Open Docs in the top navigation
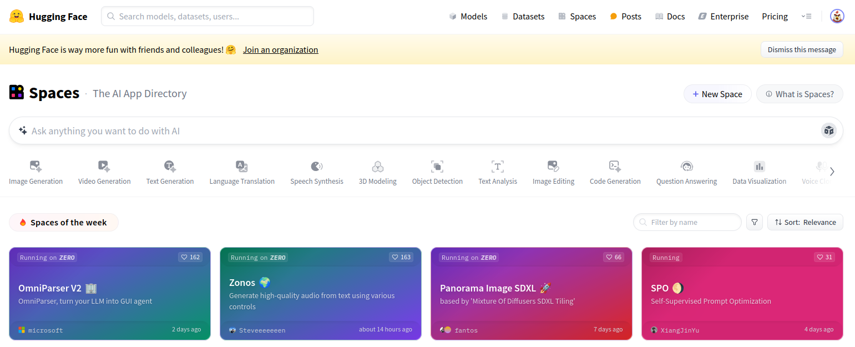The image size is (855, 347). tap(670, 17)
